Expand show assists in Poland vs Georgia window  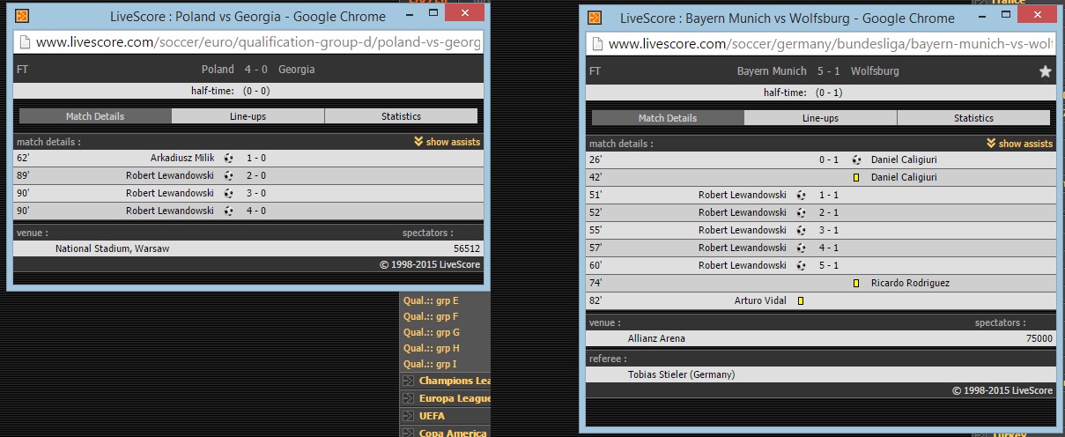pos(447,142)
